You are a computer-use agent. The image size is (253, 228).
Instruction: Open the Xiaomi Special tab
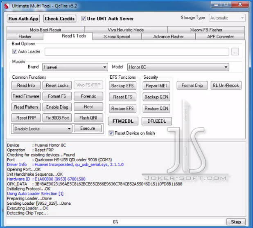(117, 36)
